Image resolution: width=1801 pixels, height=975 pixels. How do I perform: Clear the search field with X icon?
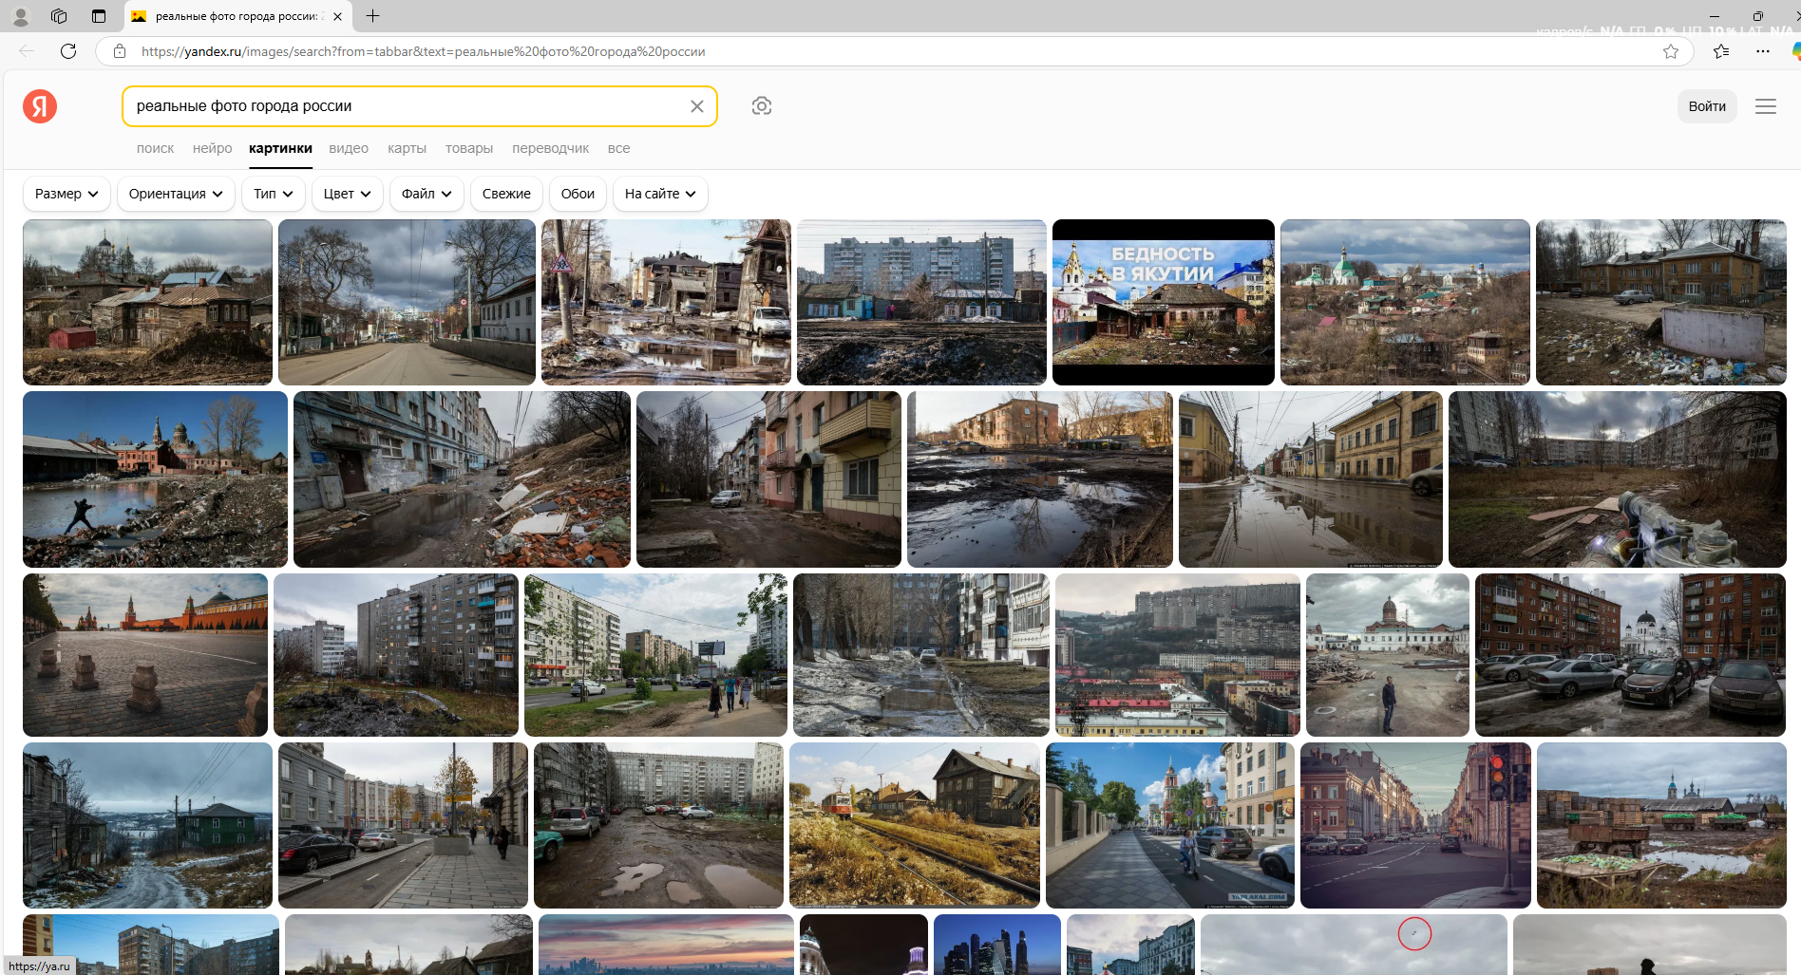(696, 106)
